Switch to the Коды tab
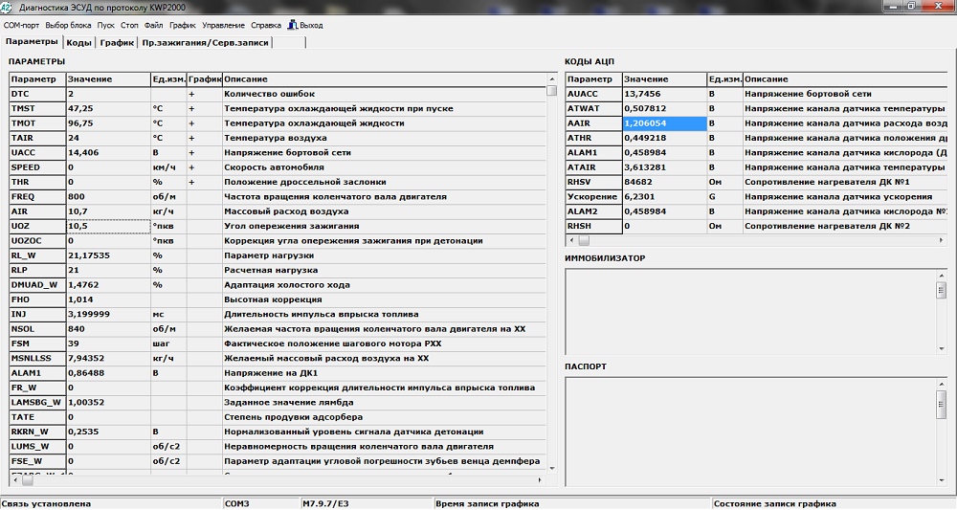The width and height of the screenshot is (957, 510). click(x=78, y=42)
